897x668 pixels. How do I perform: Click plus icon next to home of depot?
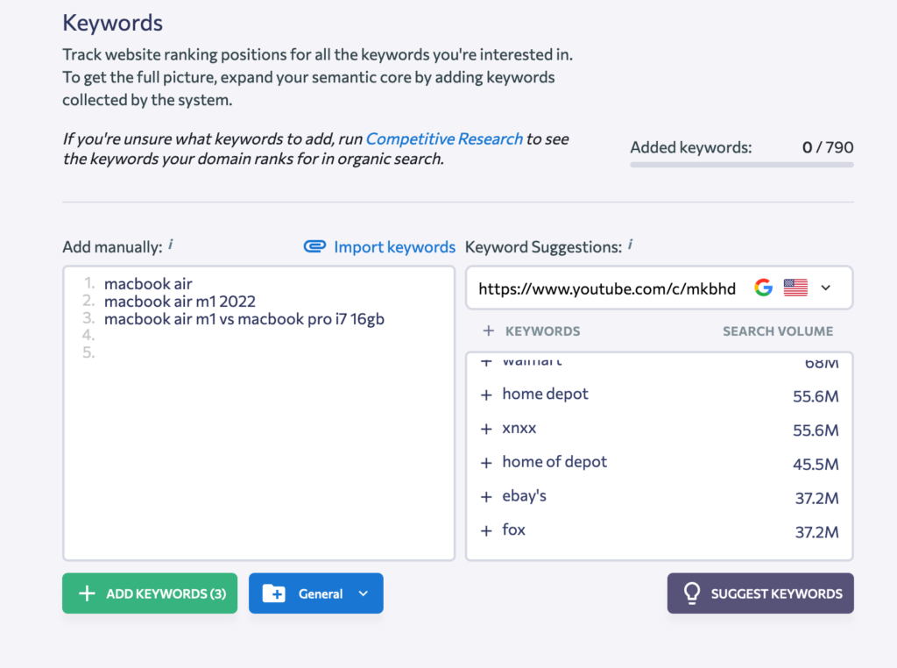(486, 463)
